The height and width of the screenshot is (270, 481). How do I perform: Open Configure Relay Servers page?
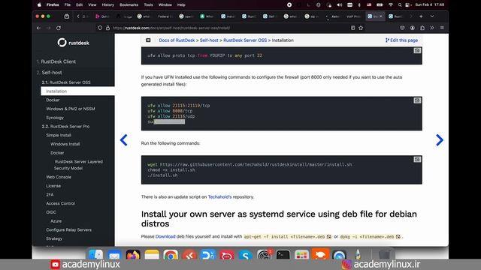click(x=68, y=230)
